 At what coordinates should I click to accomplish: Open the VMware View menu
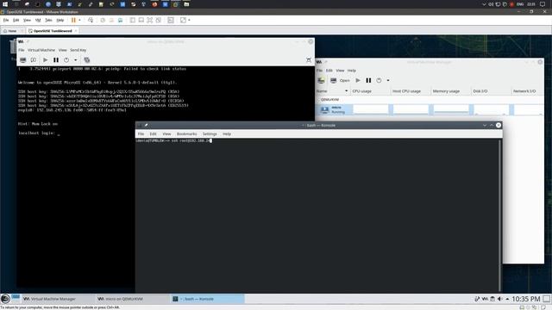tap(27, 20)
